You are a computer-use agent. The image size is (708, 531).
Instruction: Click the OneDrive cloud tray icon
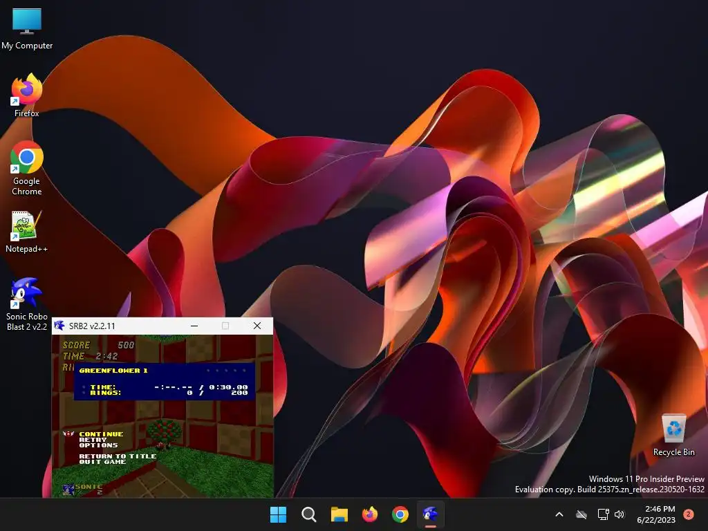[581, 514]
